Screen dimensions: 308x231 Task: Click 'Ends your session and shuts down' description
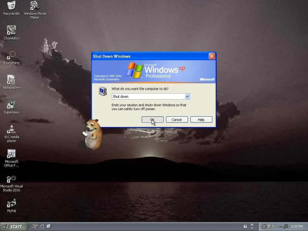pos(149,107)
